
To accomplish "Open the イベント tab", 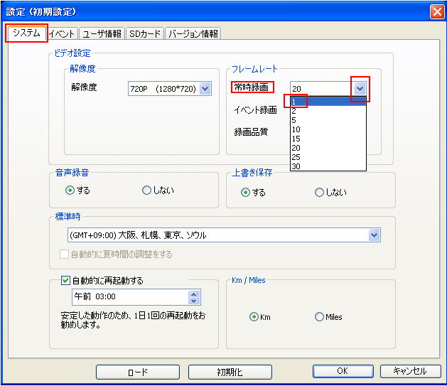I will pos(63,34).
